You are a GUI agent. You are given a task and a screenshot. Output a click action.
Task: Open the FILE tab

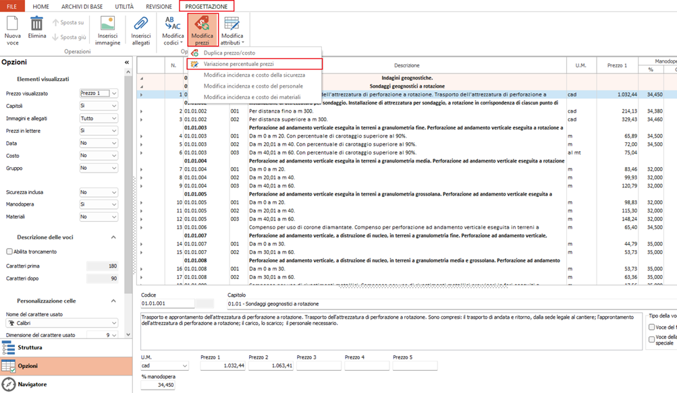click(x=12, y=7)
